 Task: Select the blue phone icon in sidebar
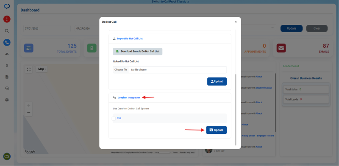7,43
